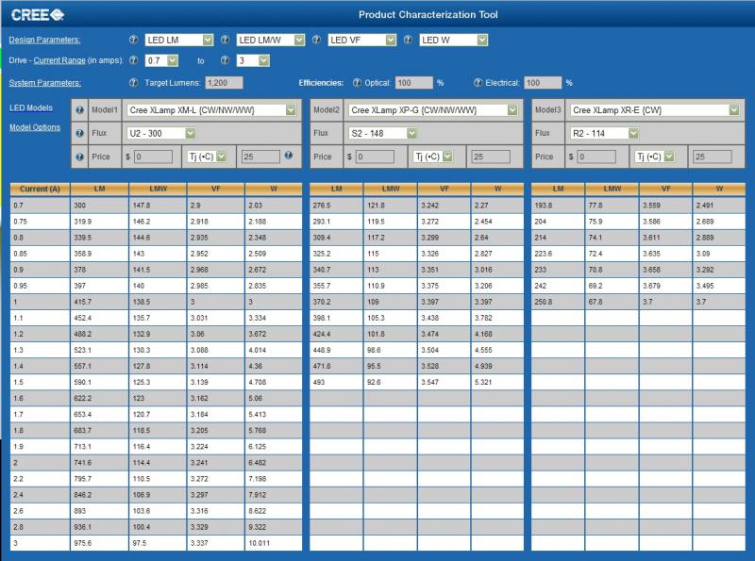Open the LED Models link
This screenshot has height=561, width=755.
[31, 107]
